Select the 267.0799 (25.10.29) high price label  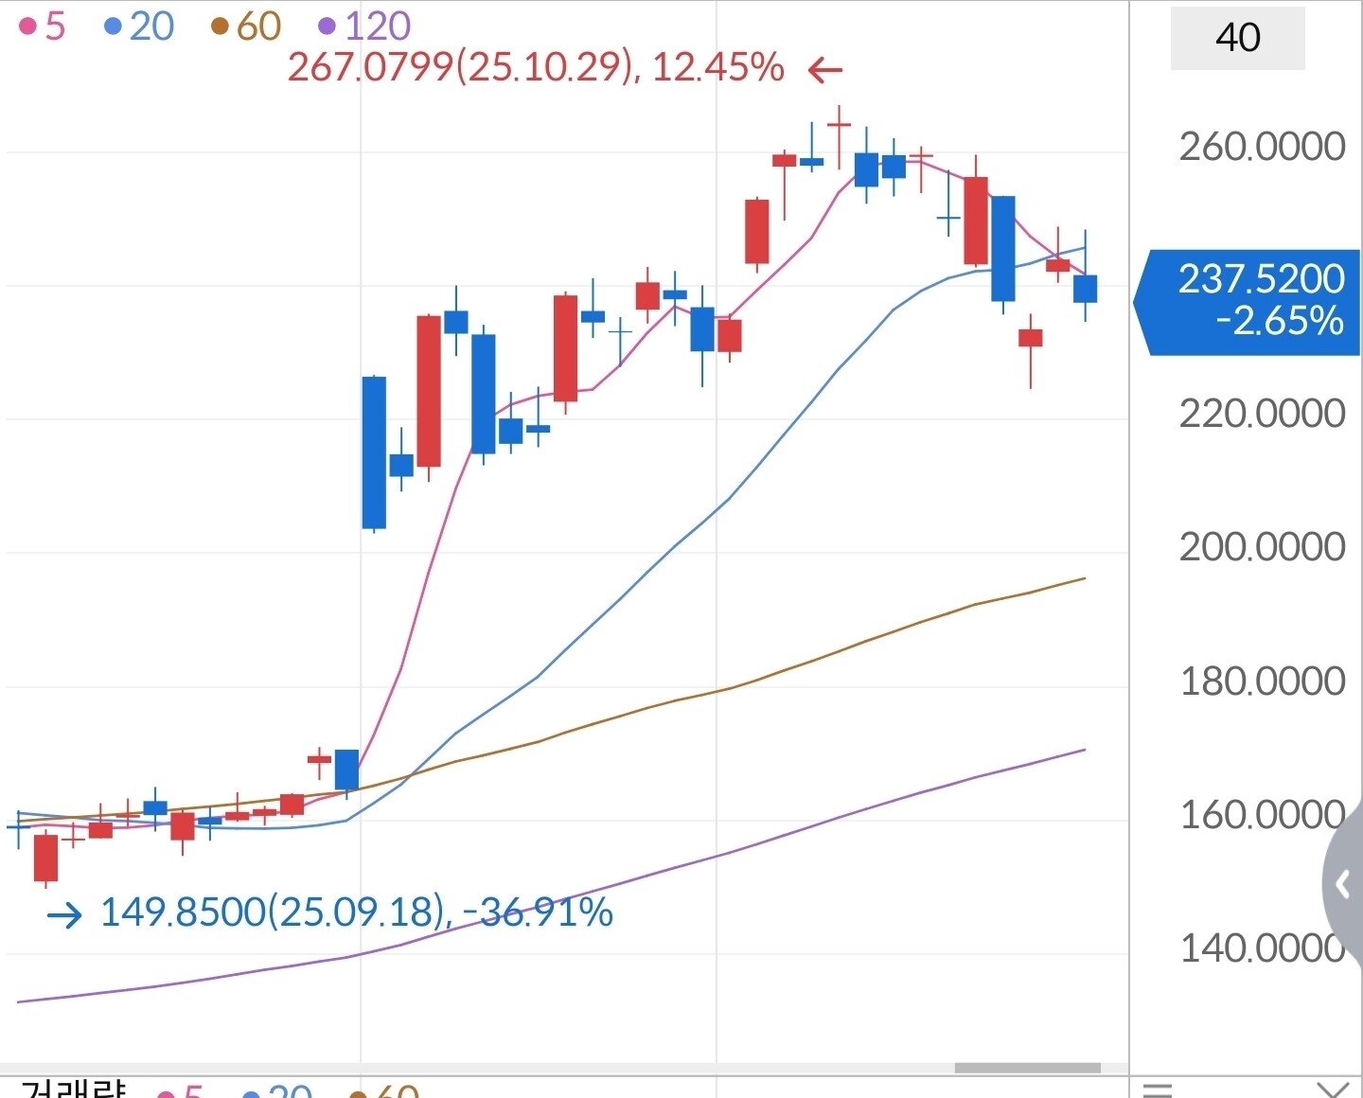[x=536, y=68]
